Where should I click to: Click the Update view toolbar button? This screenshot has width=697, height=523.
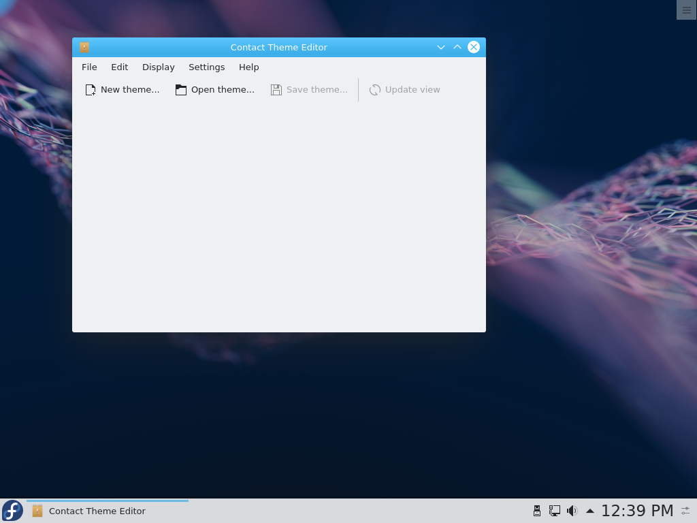coord(404,90)
